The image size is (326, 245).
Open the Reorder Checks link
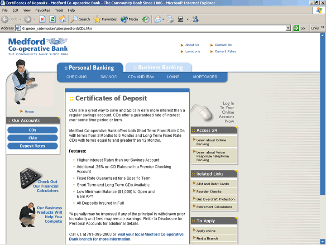209,192
